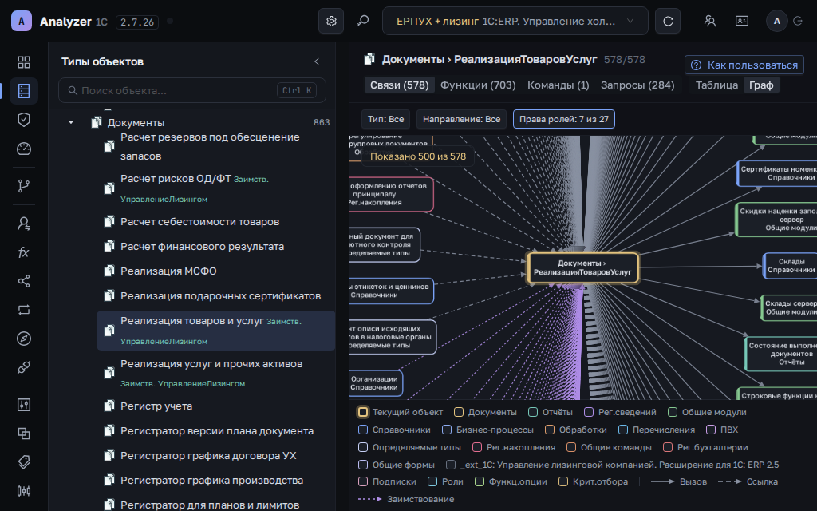Open the dashboard grid icon in sidebar
Screen dimensions: 817x511
(x=24, y=62)
